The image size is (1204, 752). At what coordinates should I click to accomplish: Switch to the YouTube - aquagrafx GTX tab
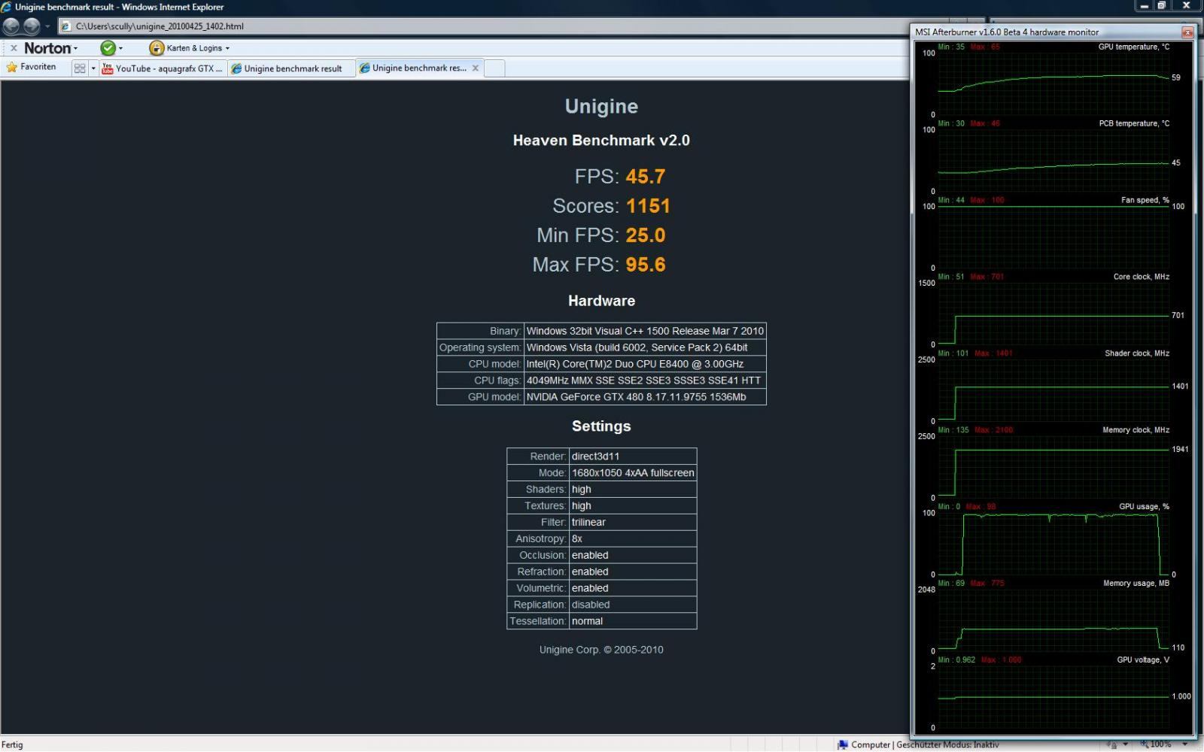click(x=163, y=68)
